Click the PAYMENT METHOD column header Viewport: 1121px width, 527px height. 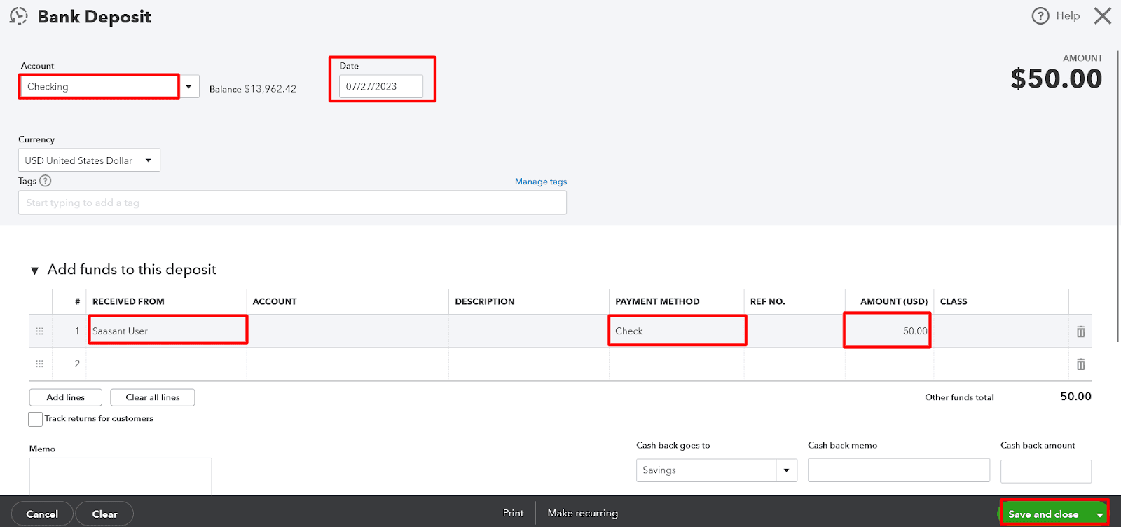point(657,301)
